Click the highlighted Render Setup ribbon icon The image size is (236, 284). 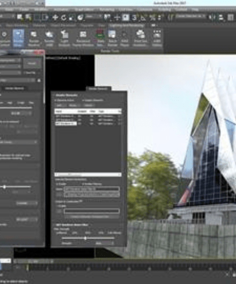(x=18, y=38)
